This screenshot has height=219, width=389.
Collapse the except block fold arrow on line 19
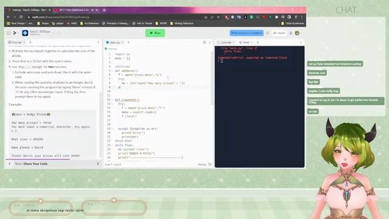[x=112, y=128]
